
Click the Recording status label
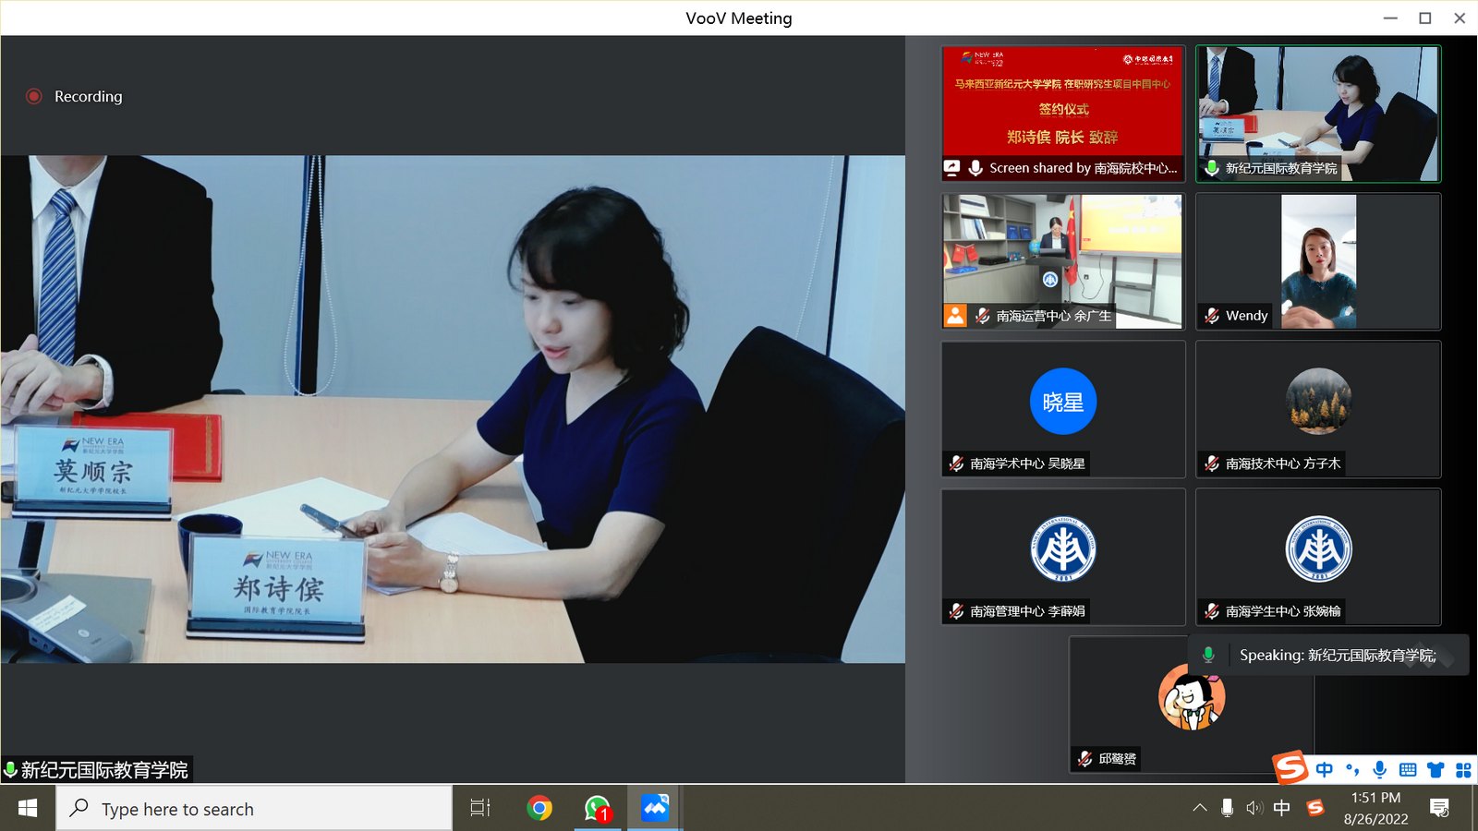click(x=88, y=96)
